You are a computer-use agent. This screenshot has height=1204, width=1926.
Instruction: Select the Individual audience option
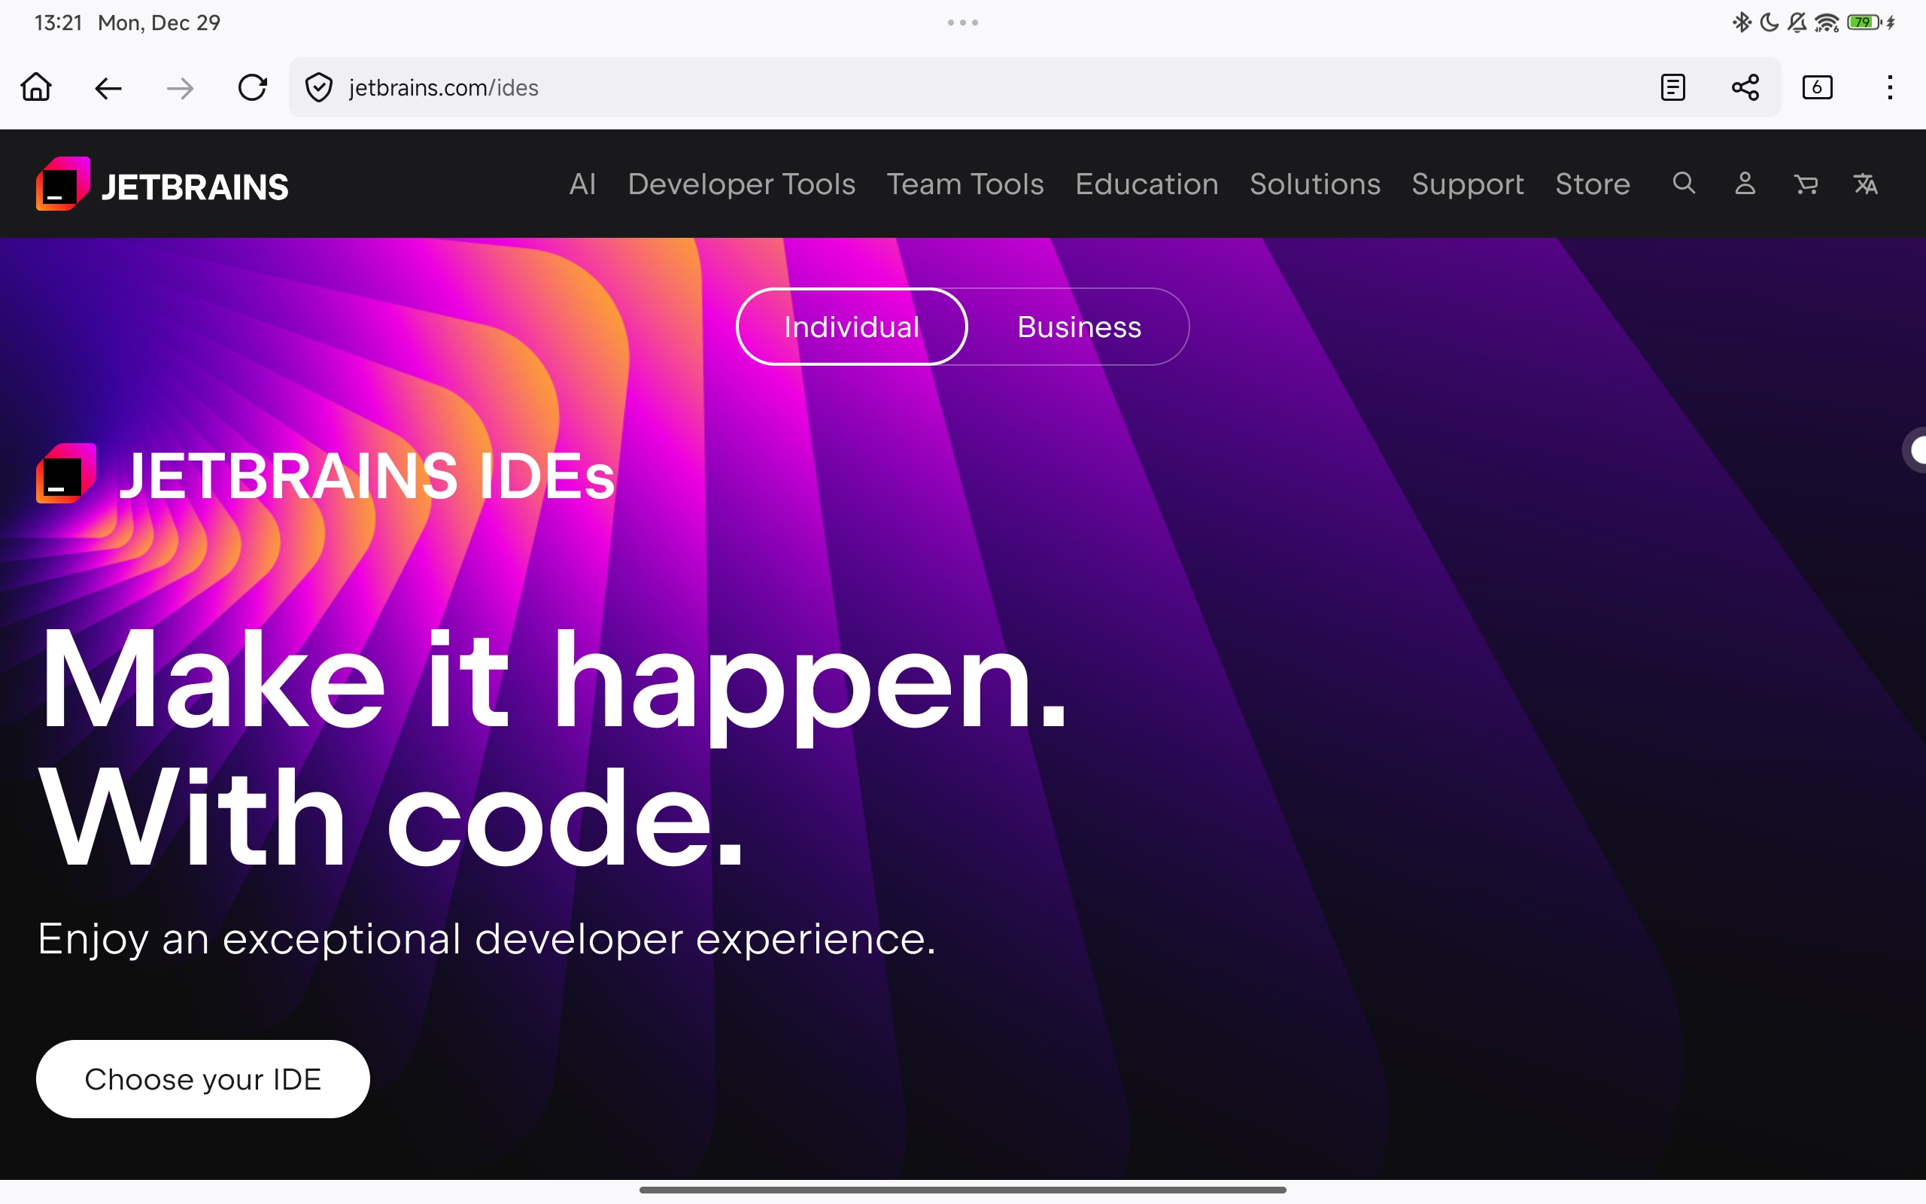[852, 326]
